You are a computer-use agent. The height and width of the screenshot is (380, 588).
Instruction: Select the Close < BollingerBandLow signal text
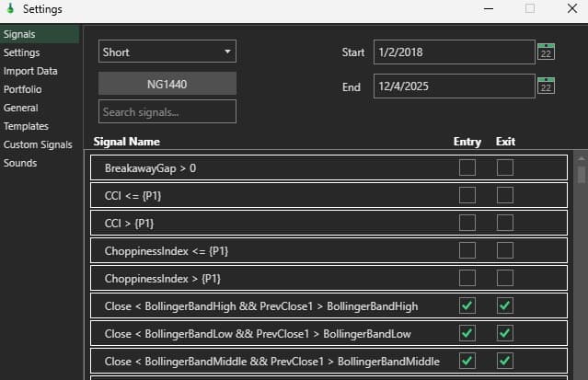(x=258, y=334)
